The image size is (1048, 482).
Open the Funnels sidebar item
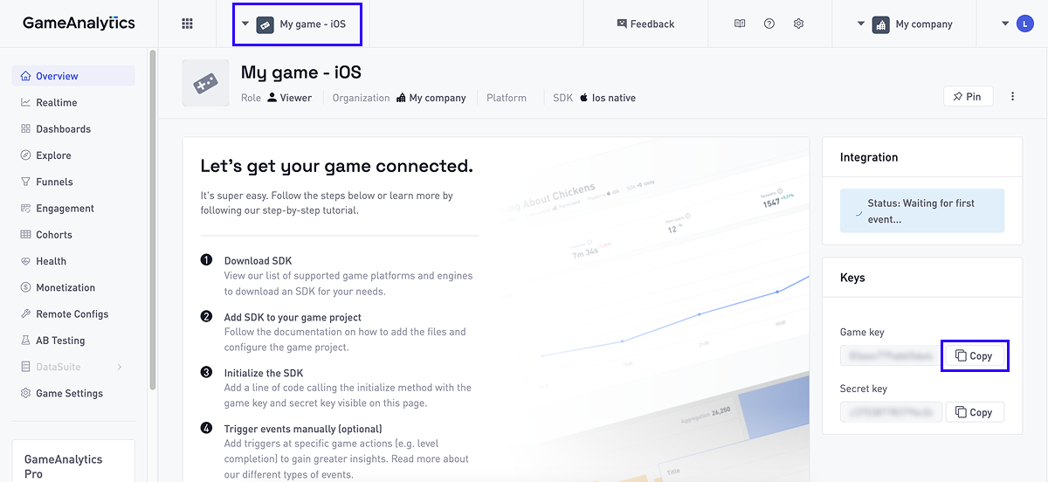tap(54, 182)
